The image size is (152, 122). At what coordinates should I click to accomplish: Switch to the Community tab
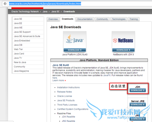[102, 19]
